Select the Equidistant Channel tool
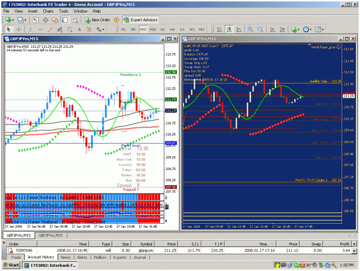This screenshot has width=360, height=271. tap(60, 29)
